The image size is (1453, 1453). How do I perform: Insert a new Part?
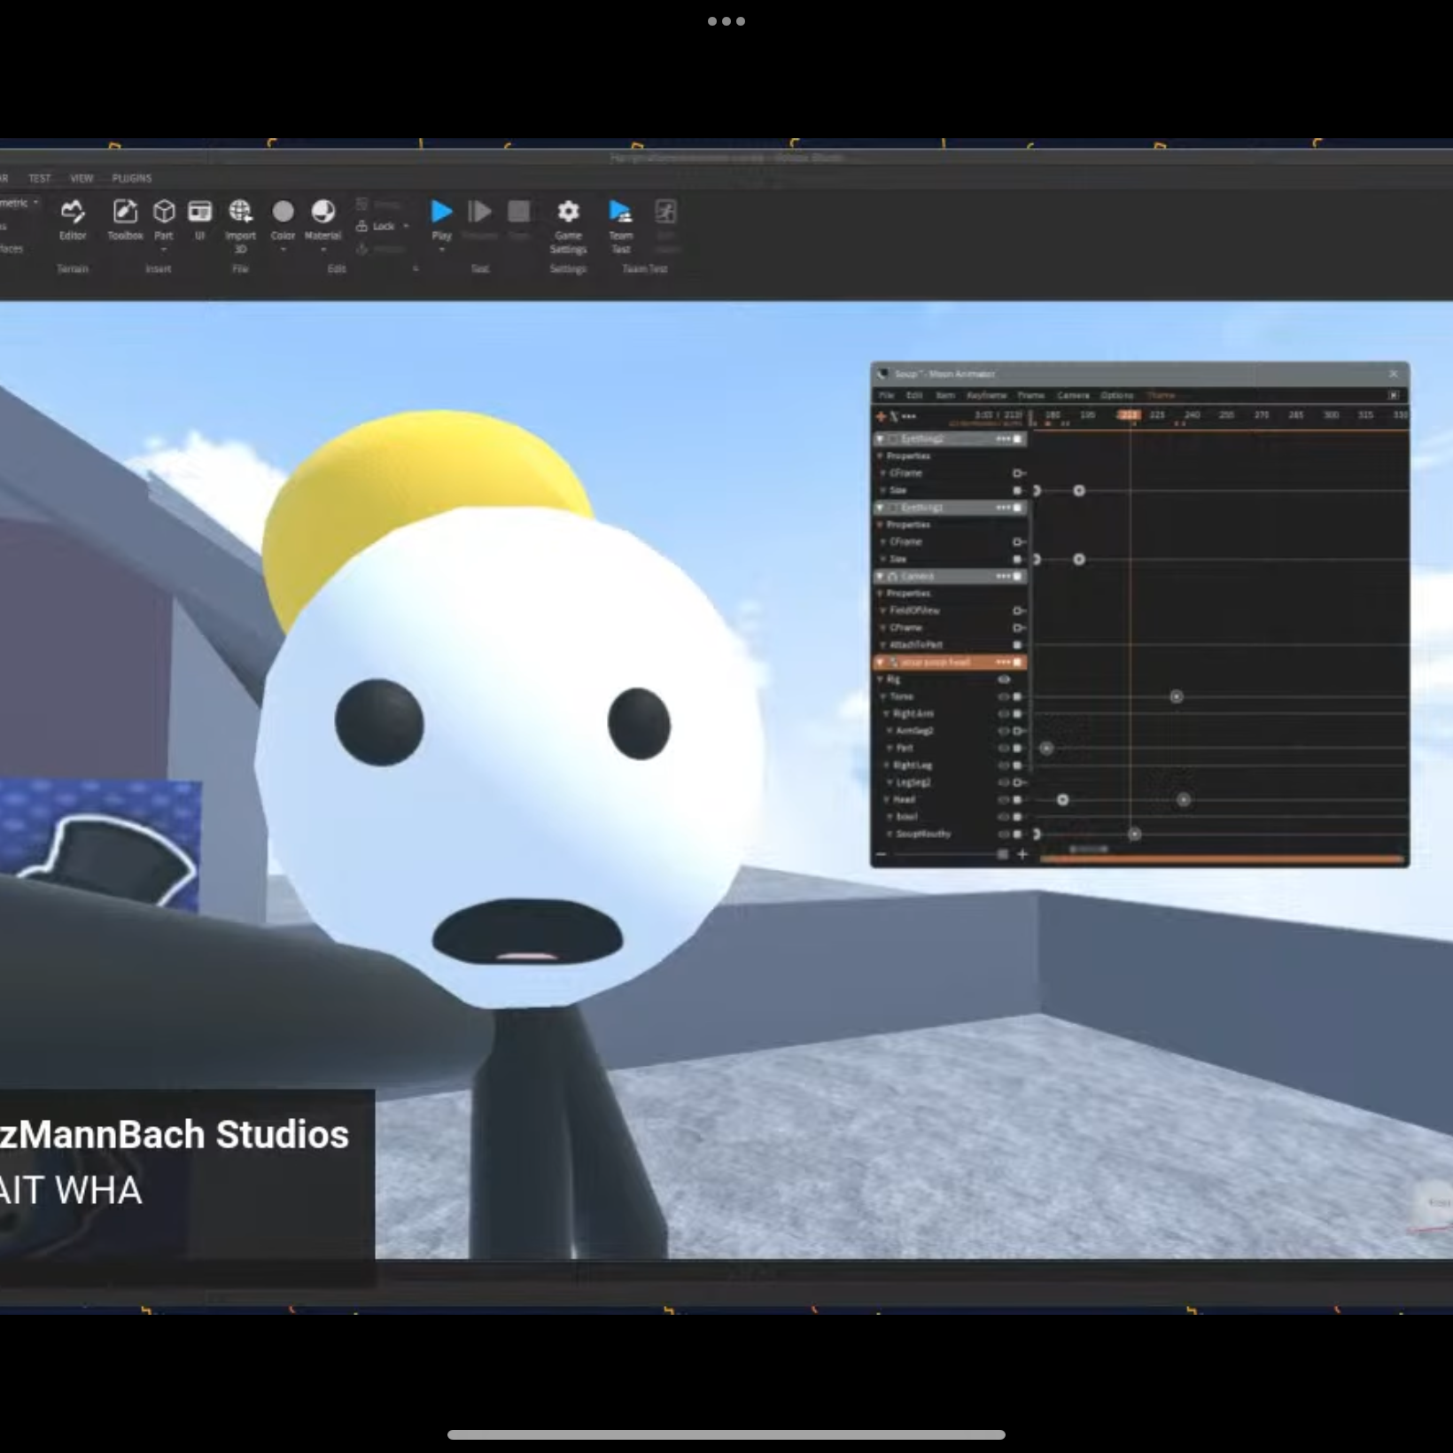pyautogui.click(x=164, y=213)
